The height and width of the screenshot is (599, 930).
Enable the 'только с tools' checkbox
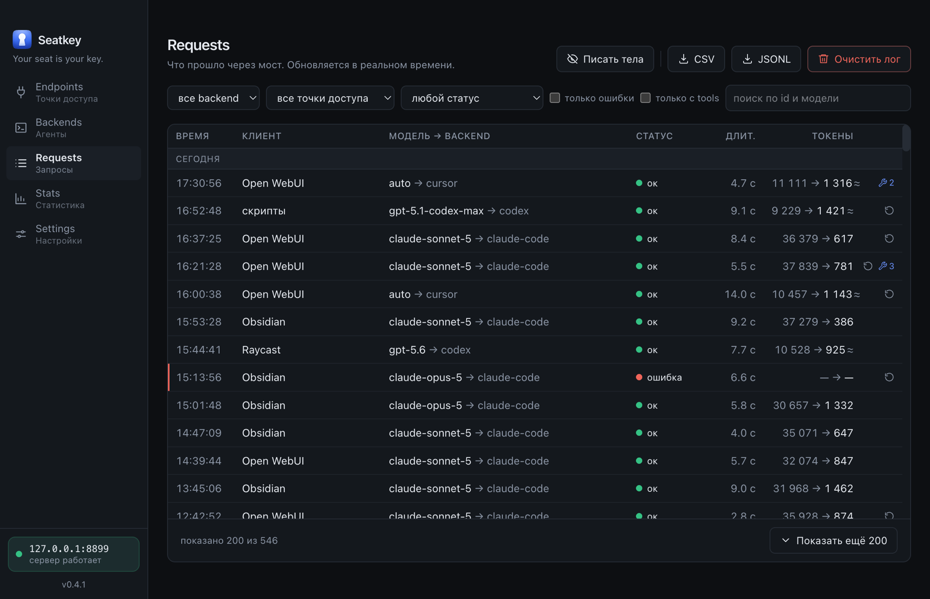pos(646,98)
